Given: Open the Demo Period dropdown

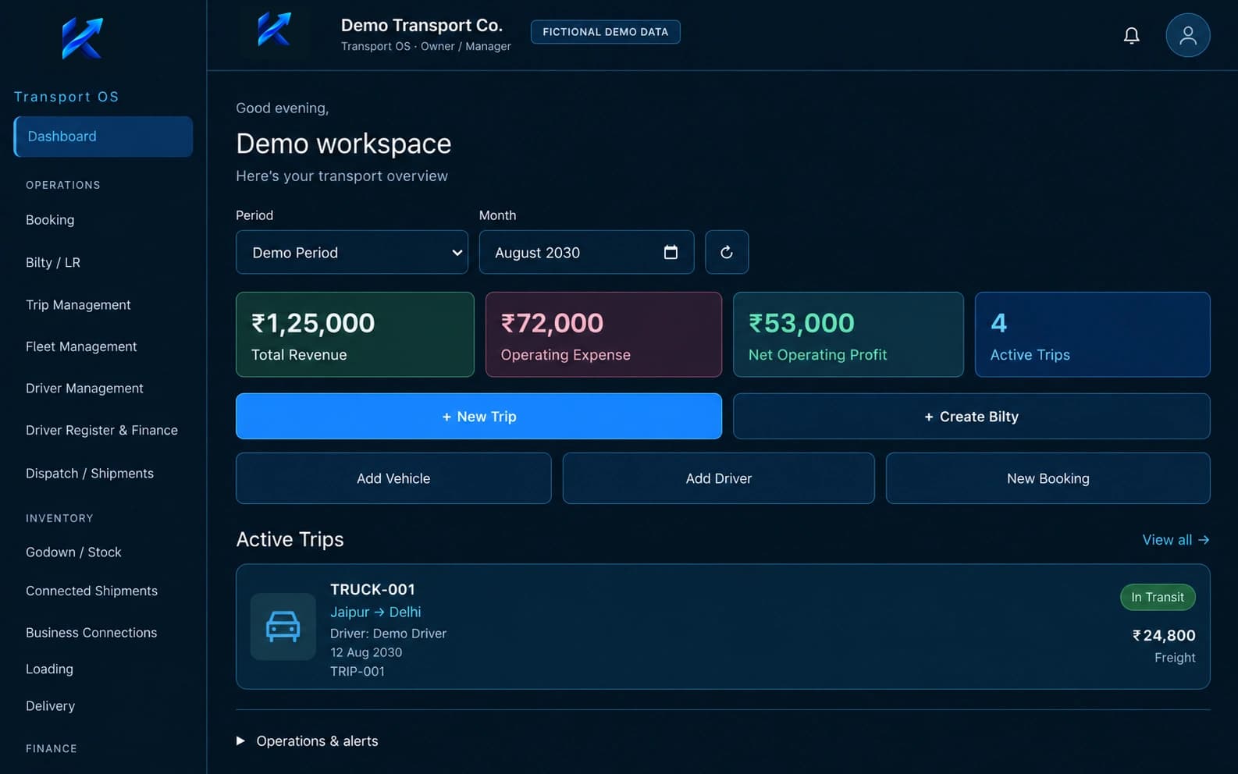Looking at the screenshot, I should point(352,252).
